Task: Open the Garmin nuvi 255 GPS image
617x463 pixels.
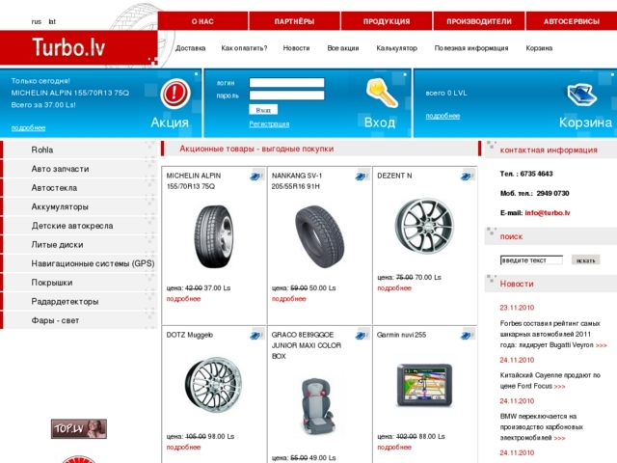Action: [424, 385]
